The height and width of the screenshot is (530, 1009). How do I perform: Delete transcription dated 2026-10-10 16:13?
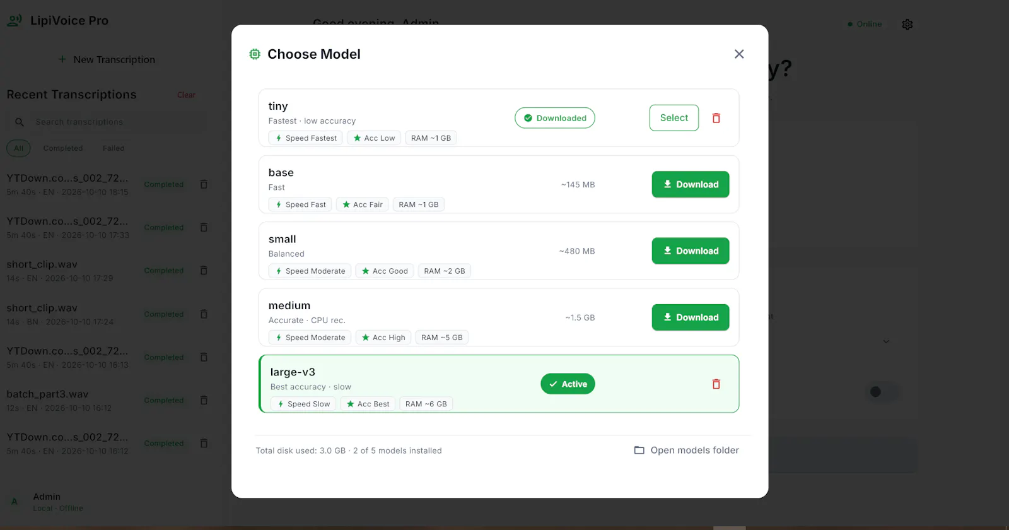204,357
